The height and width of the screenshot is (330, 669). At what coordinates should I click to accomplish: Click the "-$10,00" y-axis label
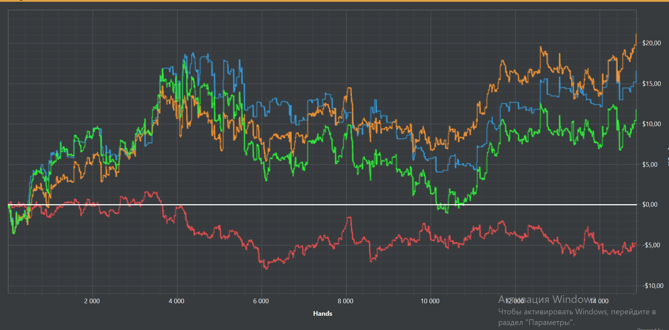pos(653,286)
